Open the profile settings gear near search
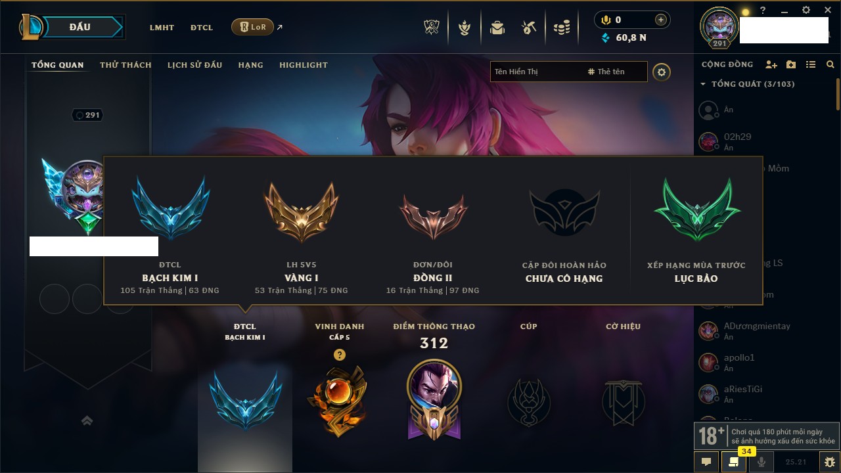841x473 pixels. 662,72
